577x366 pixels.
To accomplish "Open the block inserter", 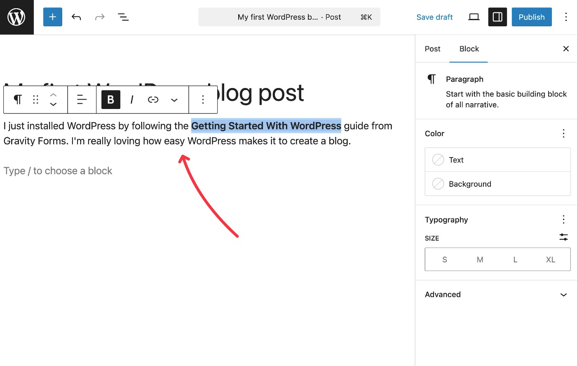I will pyautogui.click(x=52, y=17).
